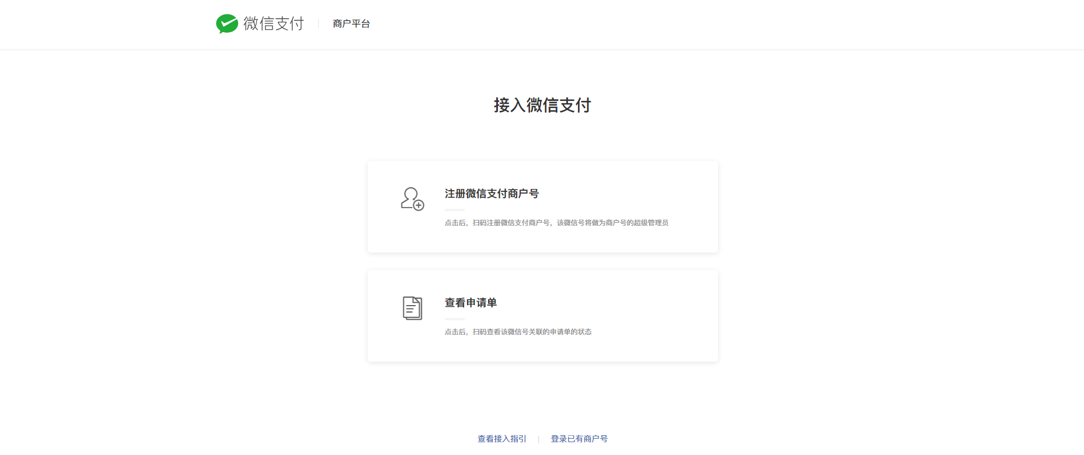Click the 微信支付 logo text
This screenshot has width=1084, height=455.
pos(274,23)
